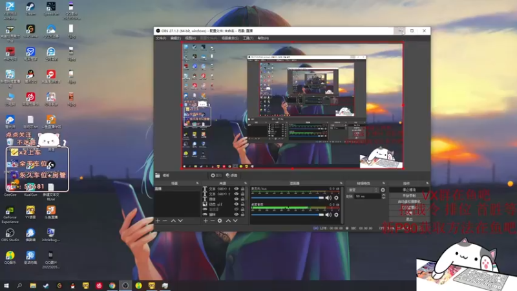Open source properties gear below sources list

tap(220, 221)
